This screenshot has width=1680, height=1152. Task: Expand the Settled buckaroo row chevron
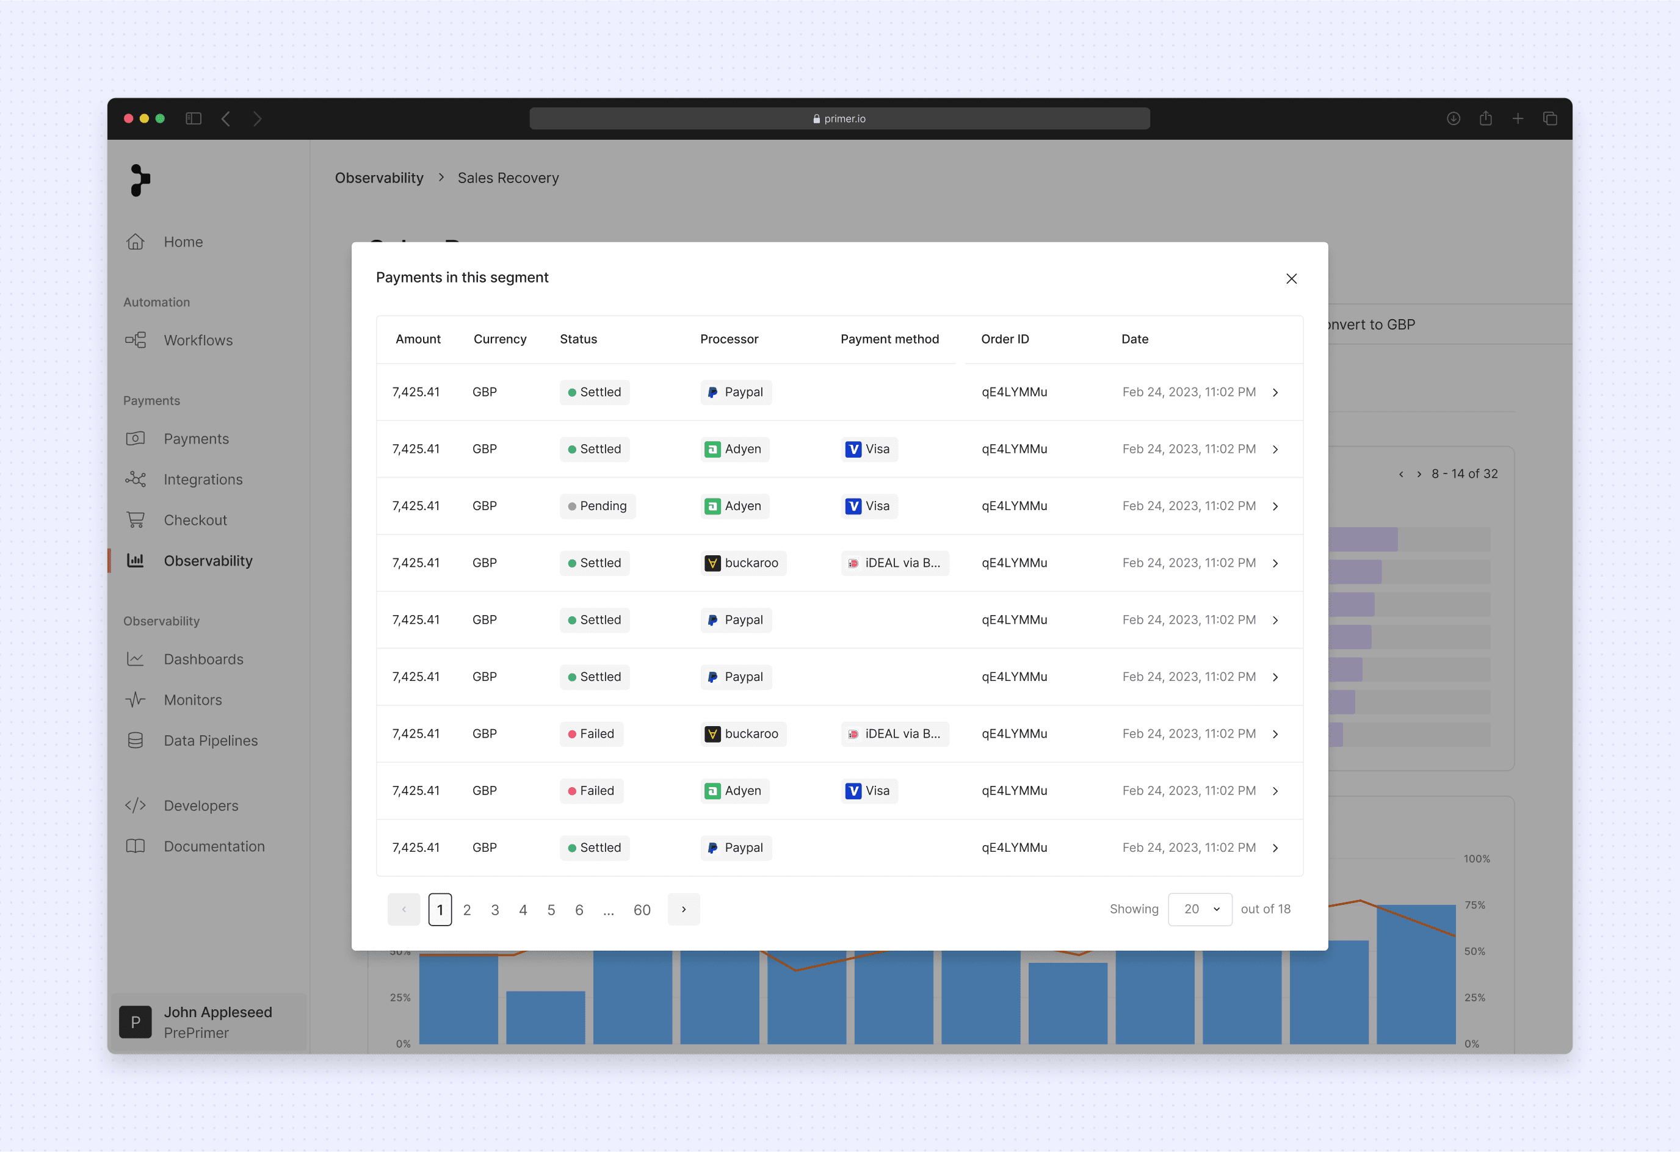point(1275,563)
